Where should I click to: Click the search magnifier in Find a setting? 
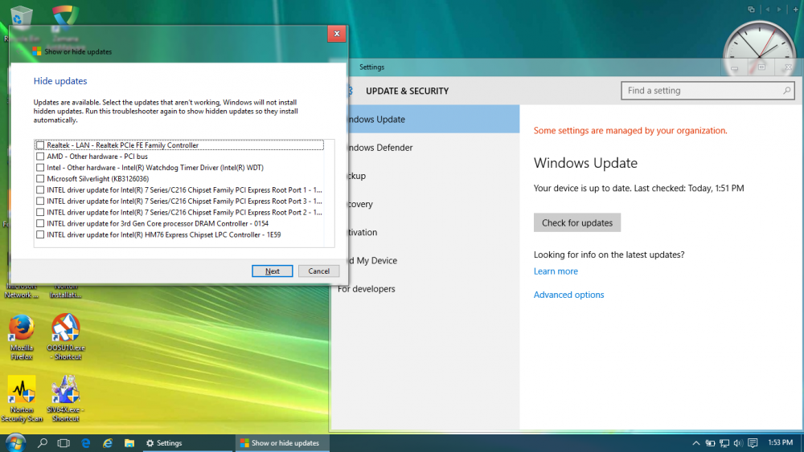(x=786, y=91)
